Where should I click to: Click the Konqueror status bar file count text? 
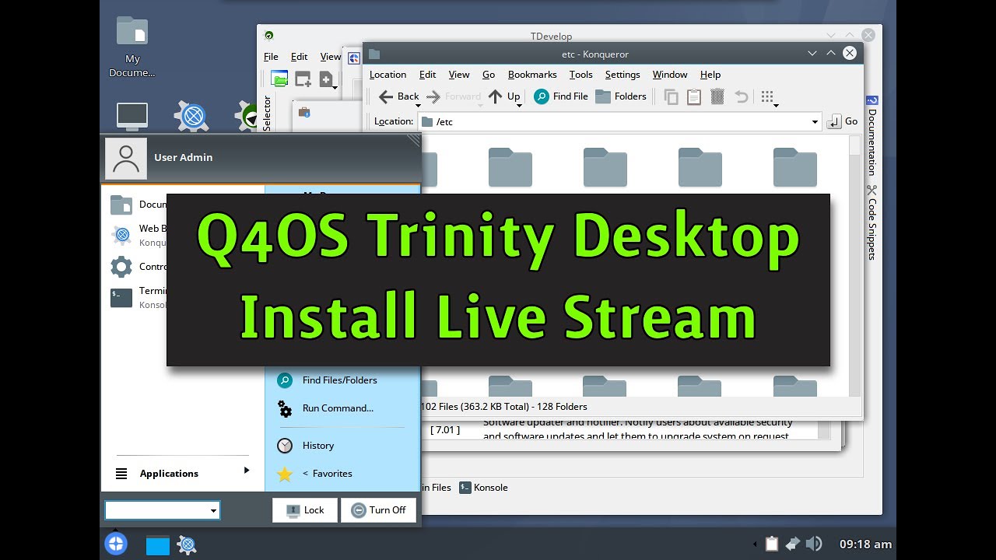click(503, 406)
